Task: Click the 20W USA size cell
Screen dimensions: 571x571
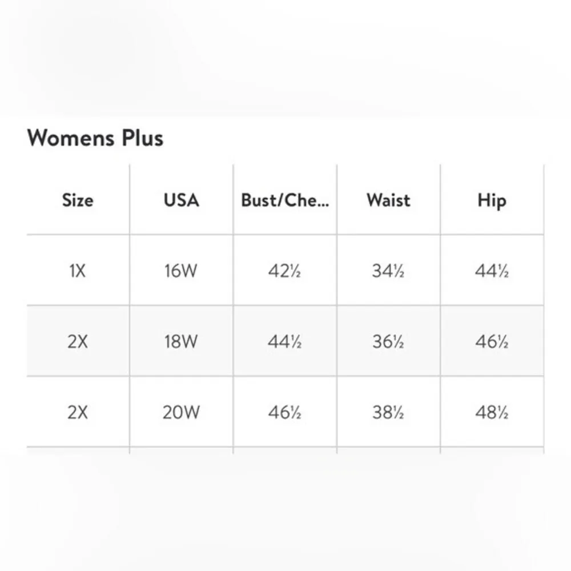Action: 181,412
